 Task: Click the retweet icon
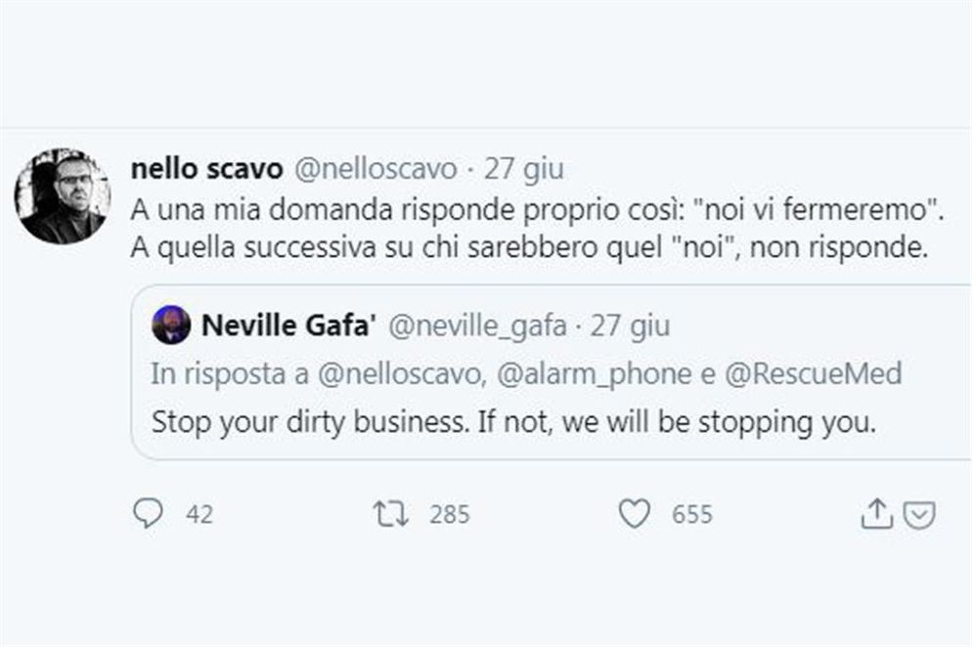(390, 512)
